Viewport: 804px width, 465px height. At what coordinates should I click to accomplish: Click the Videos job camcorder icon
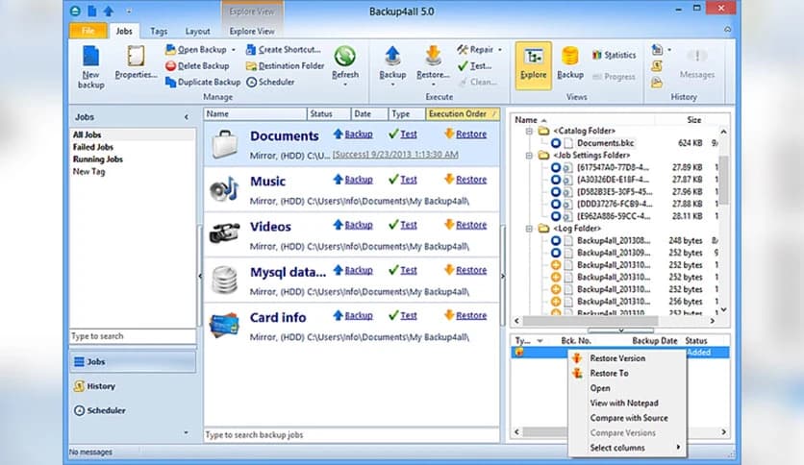coord(225,233)
